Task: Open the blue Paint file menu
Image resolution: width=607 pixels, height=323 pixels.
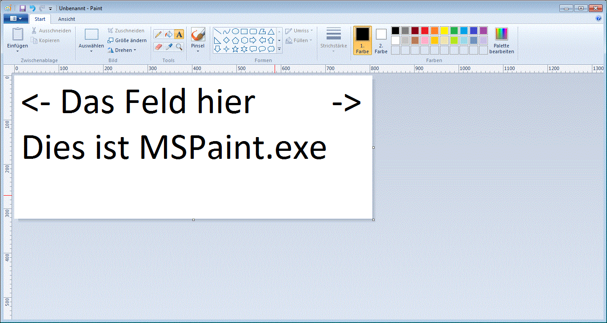Action: [16, 19]
